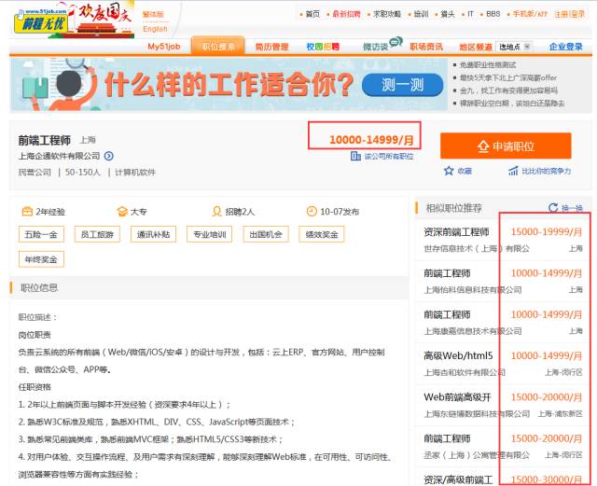The height and width of the screenshot is (486, 597).
Task: Open 高级Web/html5 similar job
Action: pyautogui.click(x=458, y=355)
